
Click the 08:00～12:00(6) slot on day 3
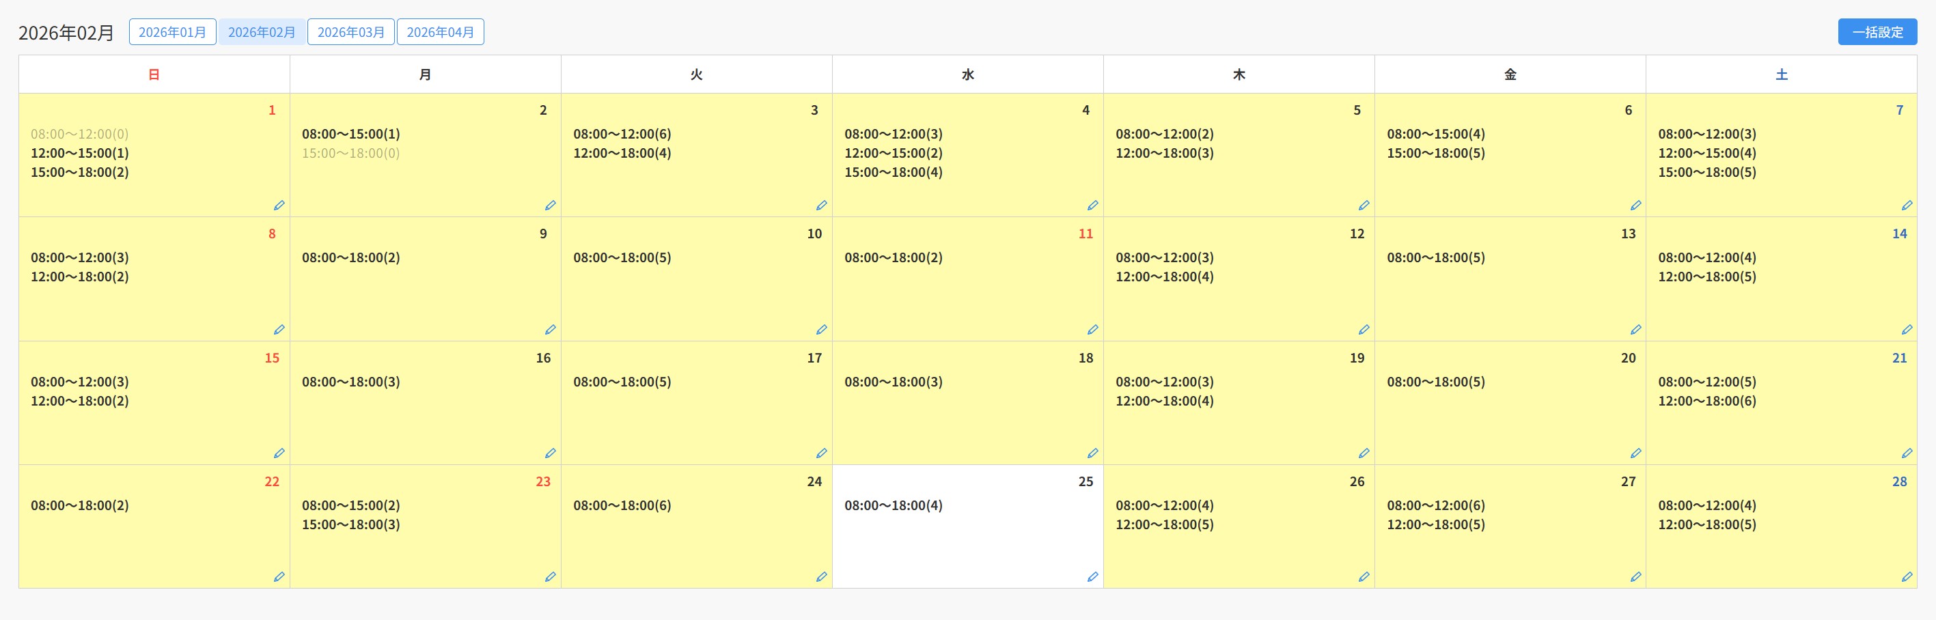[622, 134]
